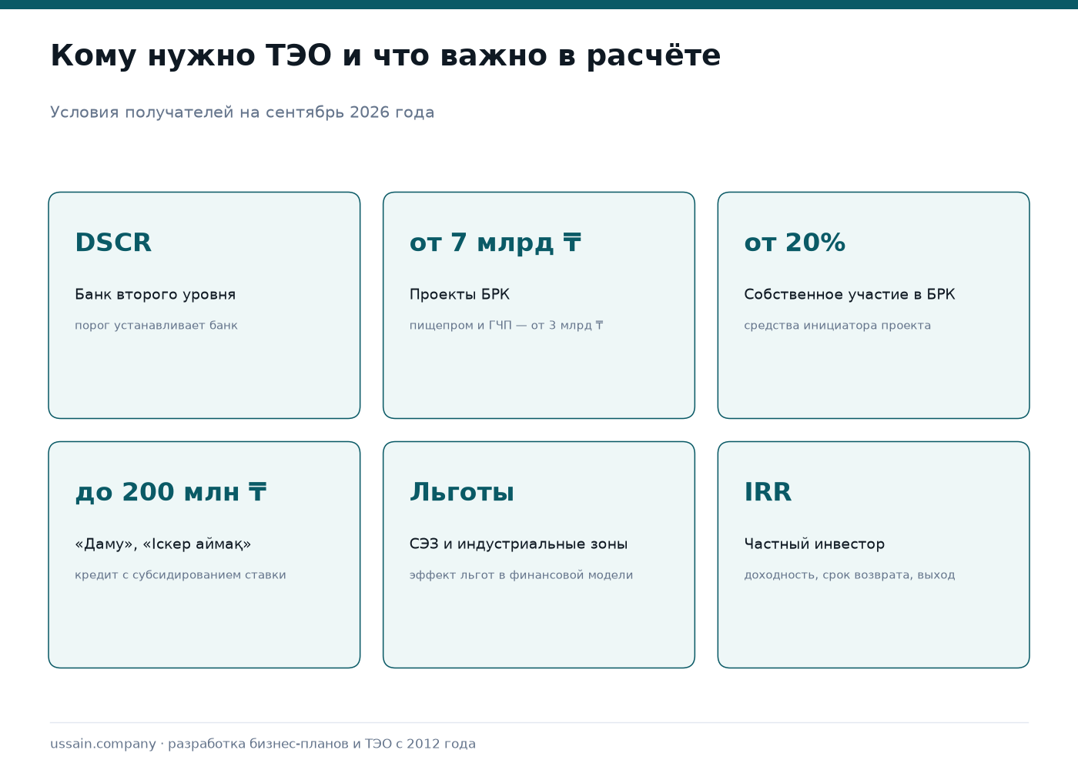Screen dimensions: 1078x770
Task: Click the note "эффект льгот в финансовой модели"
Action: [x=521, y=575]
